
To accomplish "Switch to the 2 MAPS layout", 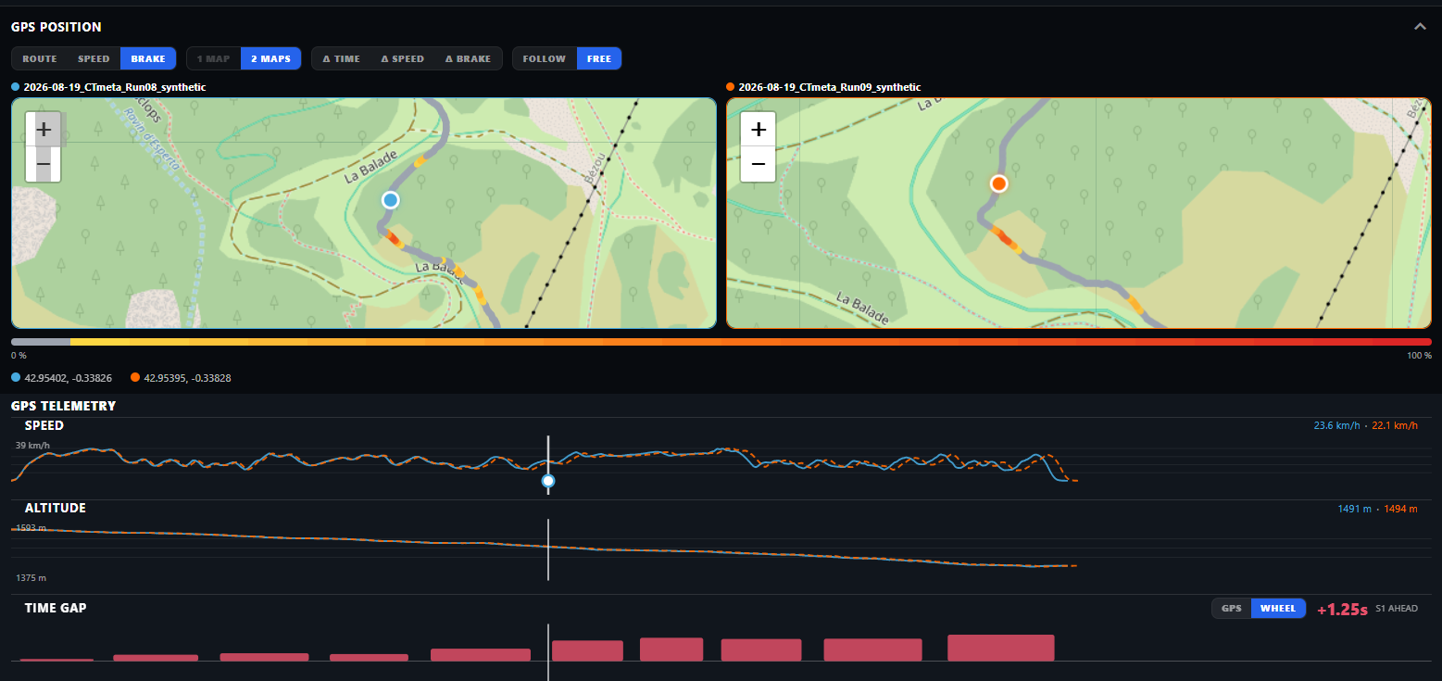I will 270,58.
